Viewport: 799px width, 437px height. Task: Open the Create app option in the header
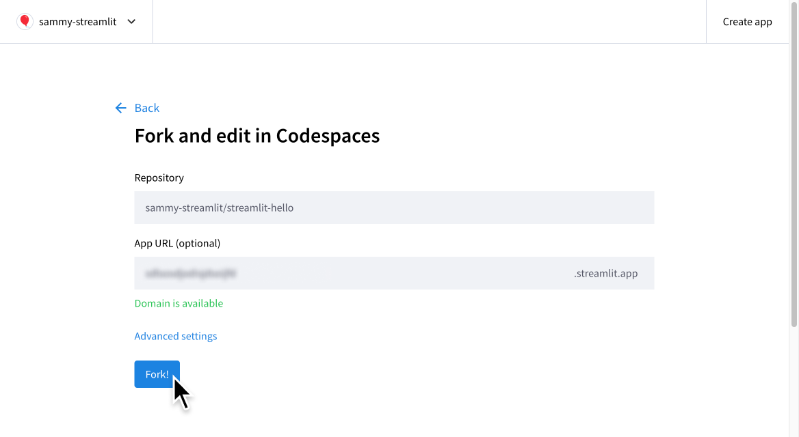click(747, 21)
